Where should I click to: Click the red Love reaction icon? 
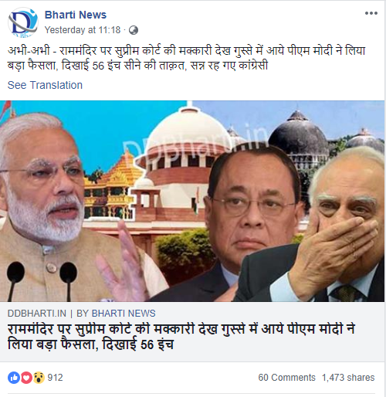26,378
